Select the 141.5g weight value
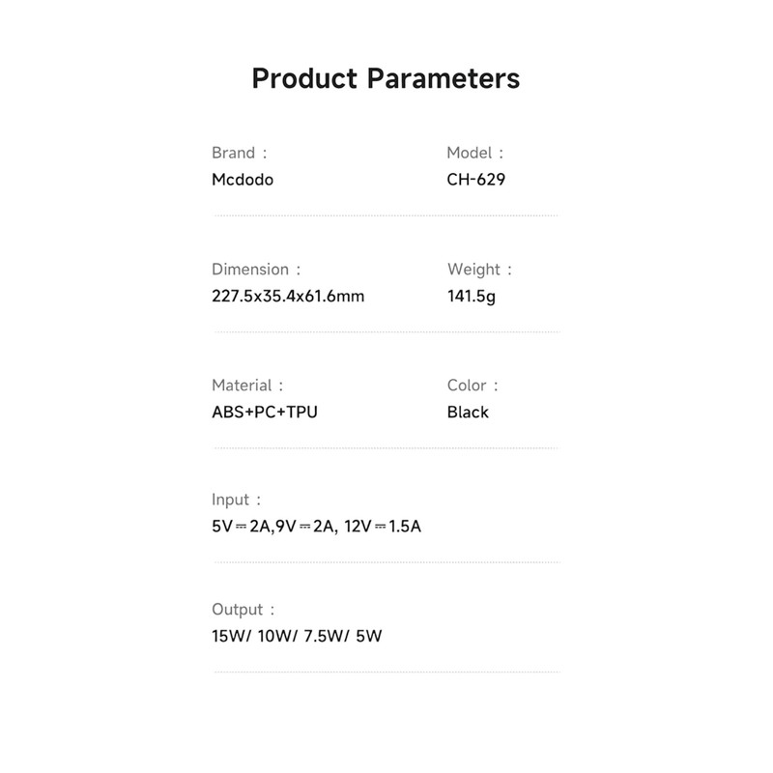Screen dimensions: 773x773 coord(472,297)
